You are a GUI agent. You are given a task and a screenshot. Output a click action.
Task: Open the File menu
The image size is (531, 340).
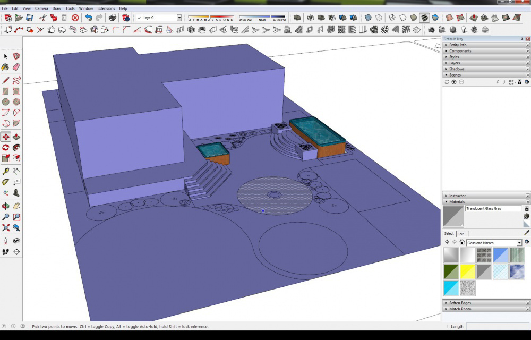[5, 8]
